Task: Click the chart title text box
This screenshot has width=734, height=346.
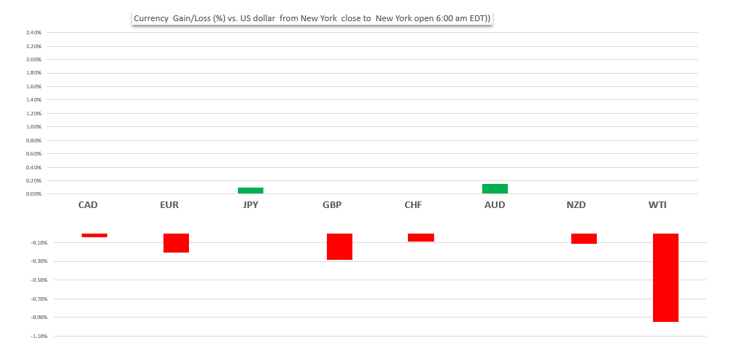Action: (x=312, y=18)
